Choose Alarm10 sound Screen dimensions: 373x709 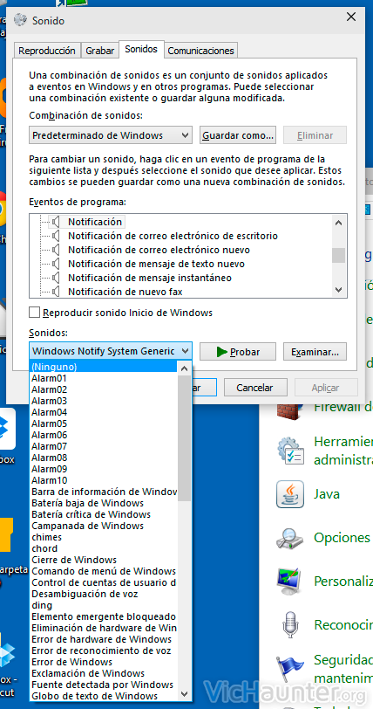tap(104, 480)
